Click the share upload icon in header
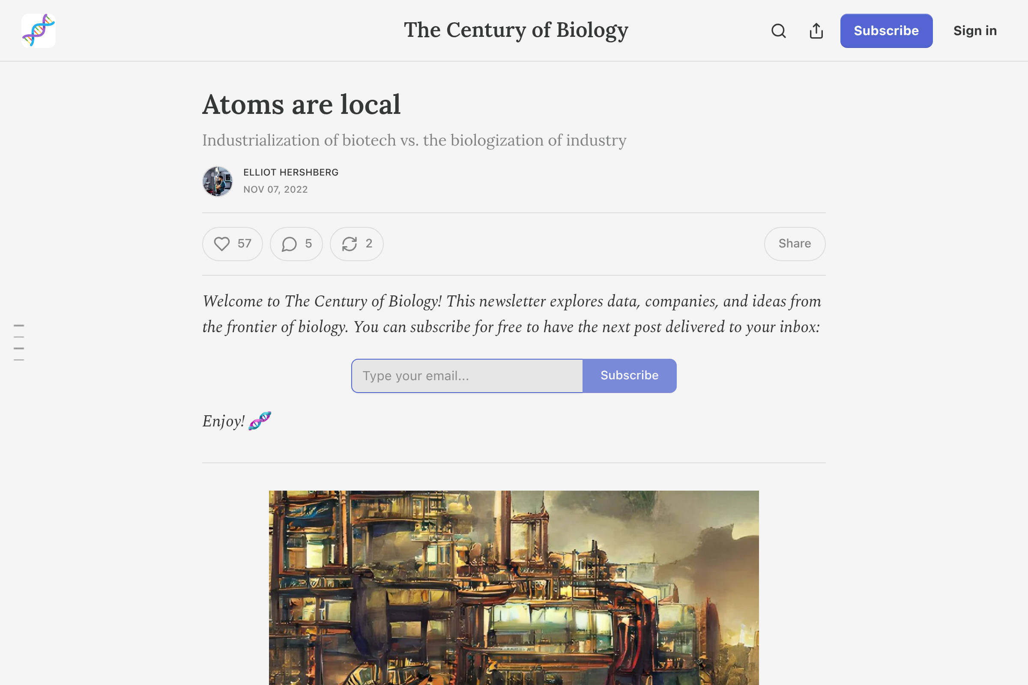The height and width of the screenshot is (685, 1028). pyautogui.click(x=816, y=30)
